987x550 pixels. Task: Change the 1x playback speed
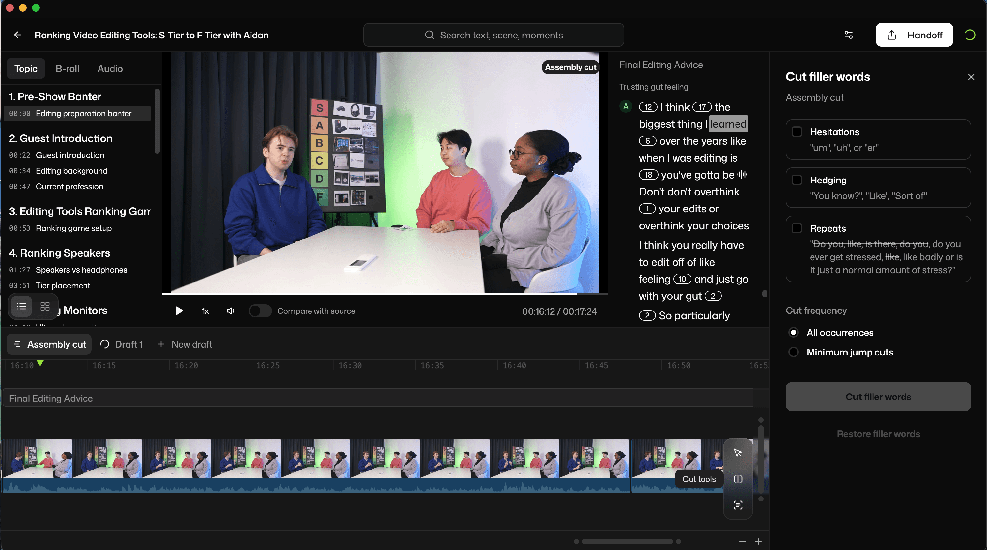(205, 311)
